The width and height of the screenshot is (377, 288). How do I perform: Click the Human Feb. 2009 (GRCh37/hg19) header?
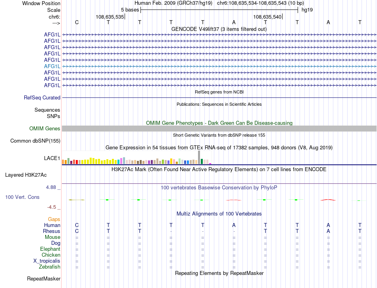pyautogui.click(x=173, y=3)
